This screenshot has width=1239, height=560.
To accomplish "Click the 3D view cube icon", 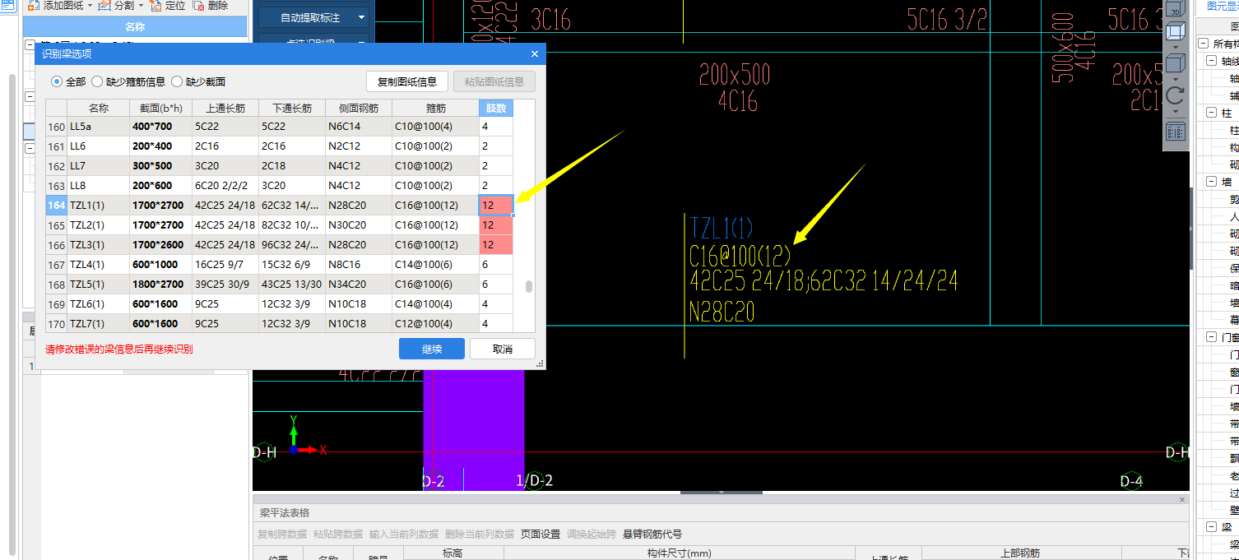I will click(x=1176, y=8).
